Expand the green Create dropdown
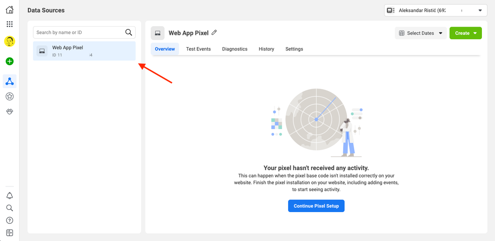 point(466,33)
